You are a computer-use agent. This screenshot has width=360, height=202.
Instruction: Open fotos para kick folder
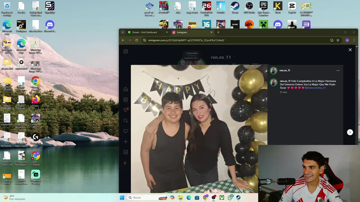[x=7, y=45]
